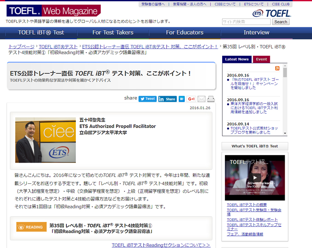Click the Google+1 share icon
This screenshot has width=312, height=248.
tap(191, 99)
